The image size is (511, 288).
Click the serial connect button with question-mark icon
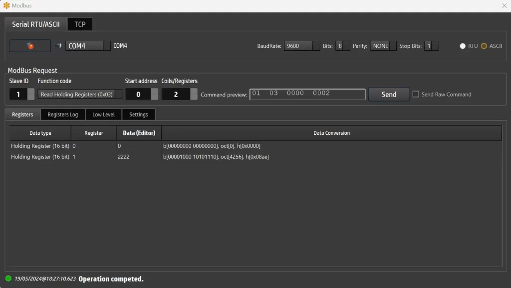click(x=30, y=46)
